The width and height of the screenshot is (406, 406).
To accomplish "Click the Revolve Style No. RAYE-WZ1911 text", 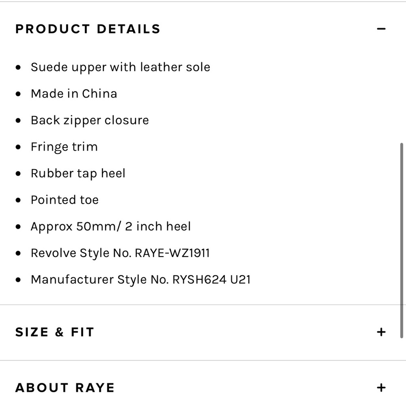I will coord(121,253).
